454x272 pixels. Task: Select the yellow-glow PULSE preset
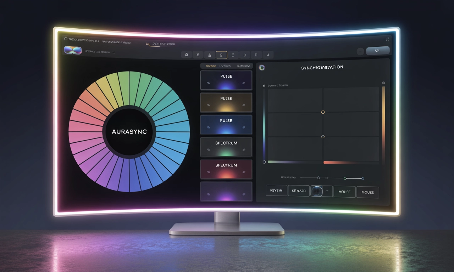pyautogui.click(x=226, y=102)
